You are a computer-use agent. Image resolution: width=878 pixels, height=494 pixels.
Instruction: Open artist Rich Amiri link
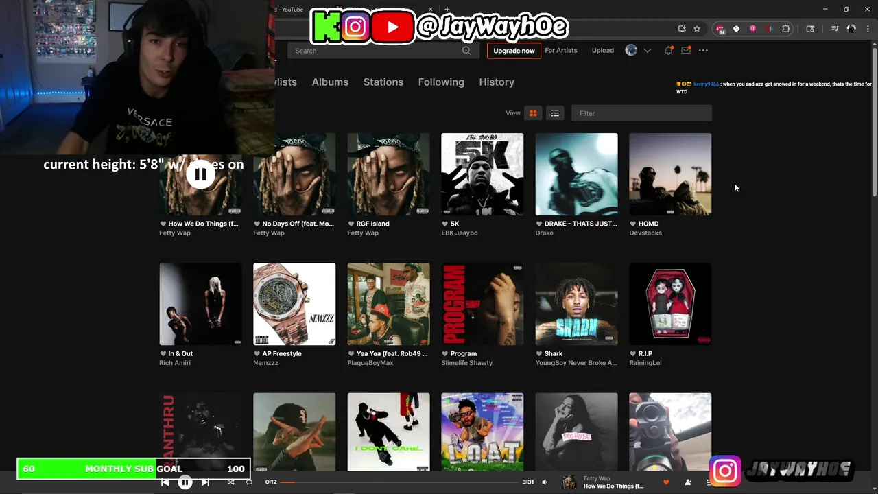(175, 363)
